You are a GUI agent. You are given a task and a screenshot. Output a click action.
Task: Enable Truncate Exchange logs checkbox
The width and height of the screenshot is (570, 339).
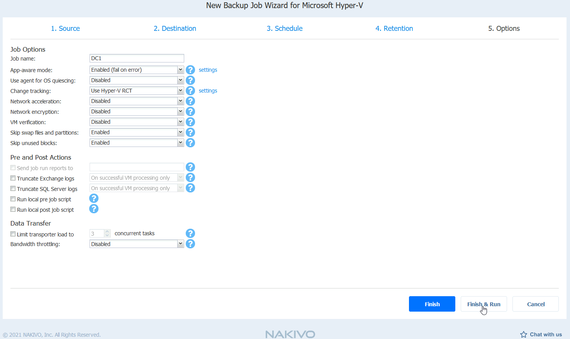pyautogui.click(x=13, y=178)
